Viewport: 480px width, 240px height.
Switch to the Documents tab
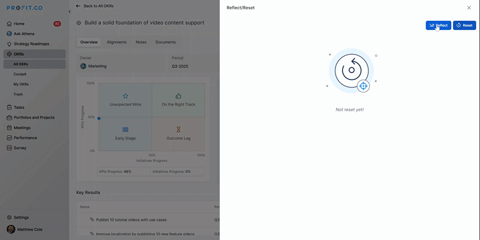coord(166,42)
